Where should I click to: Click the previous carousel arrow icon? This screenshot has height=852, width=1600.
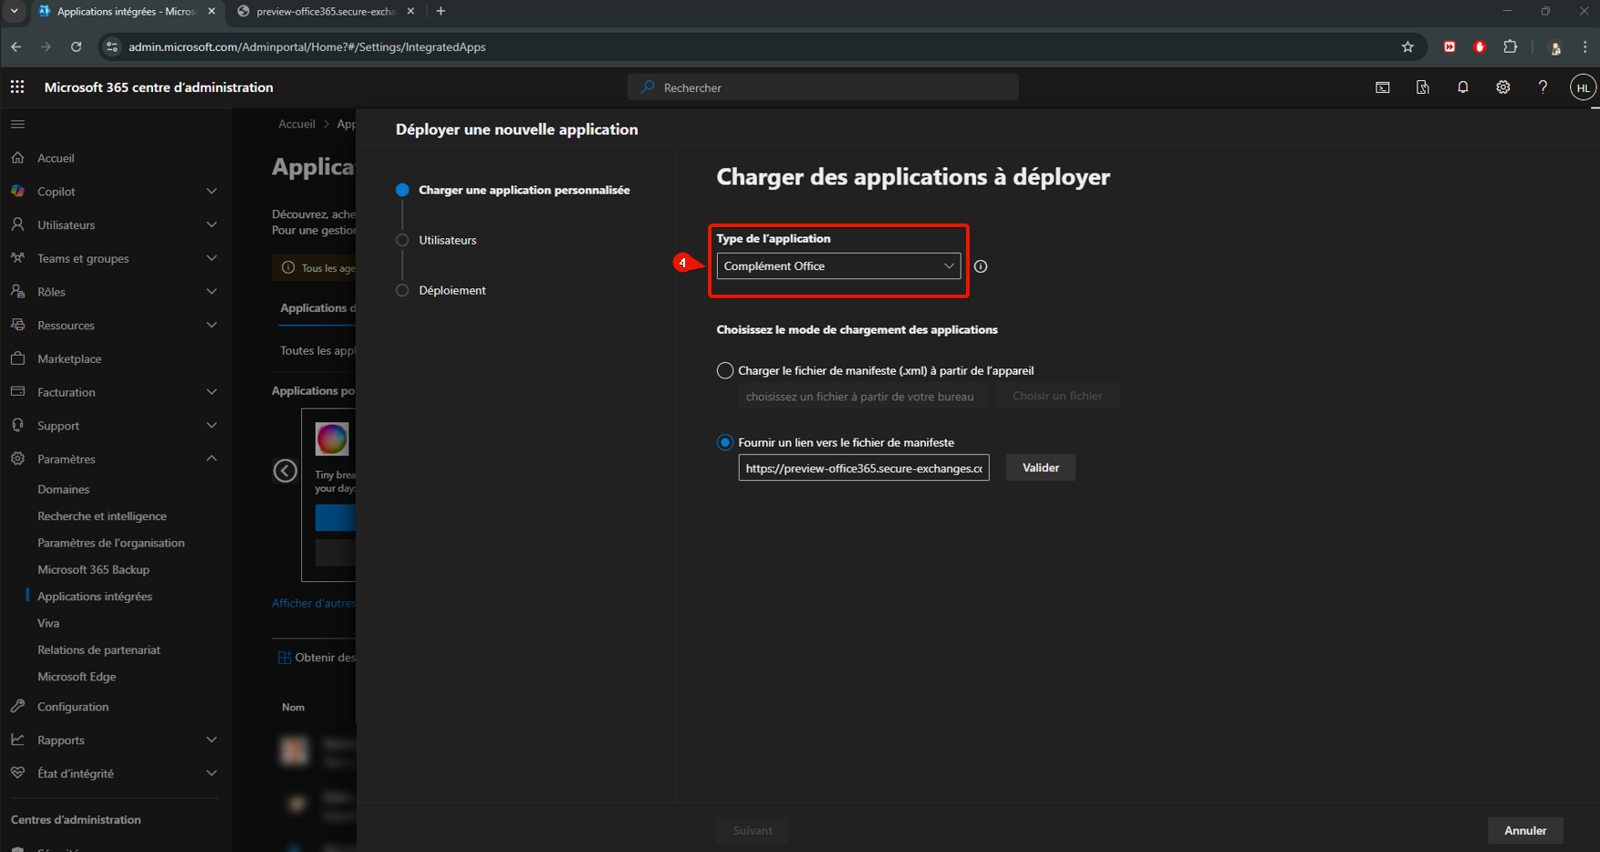[286, 471]
